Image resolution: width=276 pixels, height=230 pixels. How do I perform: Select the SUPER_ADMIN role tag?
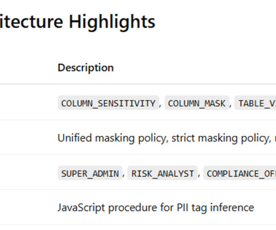click(90, 174)
